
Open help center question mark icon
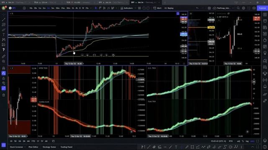(x=265, y=147)
